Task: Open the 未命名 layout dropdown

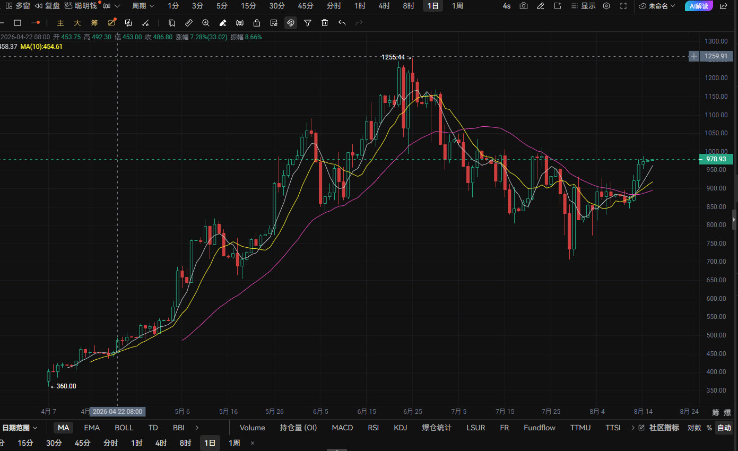Action: (657, 6)
